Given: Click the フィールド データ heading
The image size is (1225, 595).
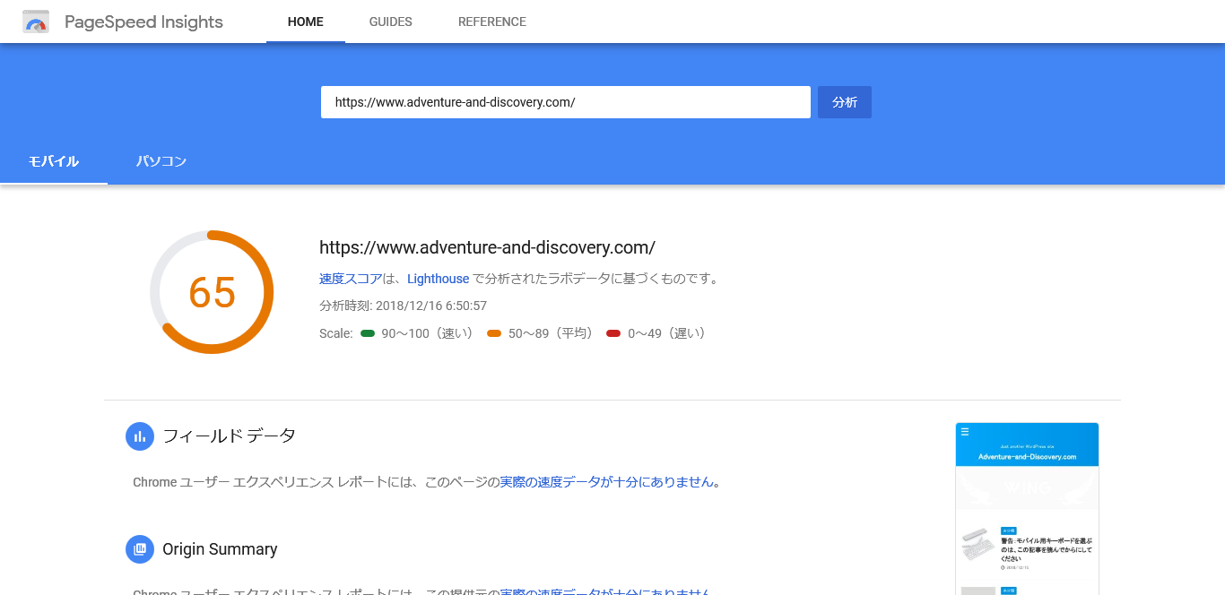Looking at the screenshot, I should point(229,436).
